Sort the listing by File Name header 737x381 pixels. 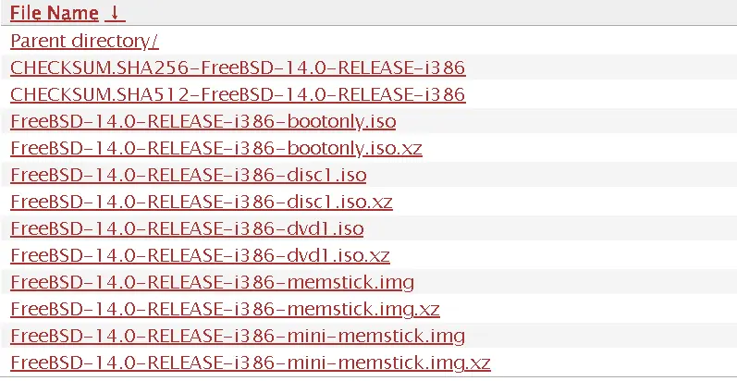[x=55, y=13]
